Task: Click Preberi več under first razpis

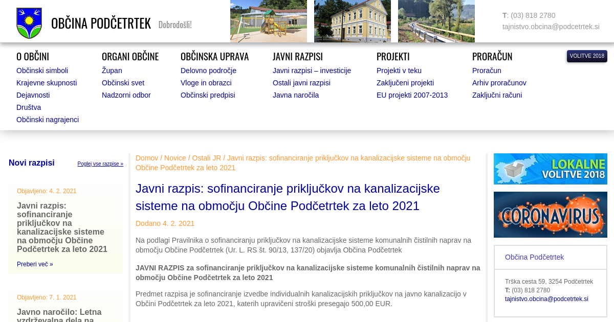Action: 35,264
